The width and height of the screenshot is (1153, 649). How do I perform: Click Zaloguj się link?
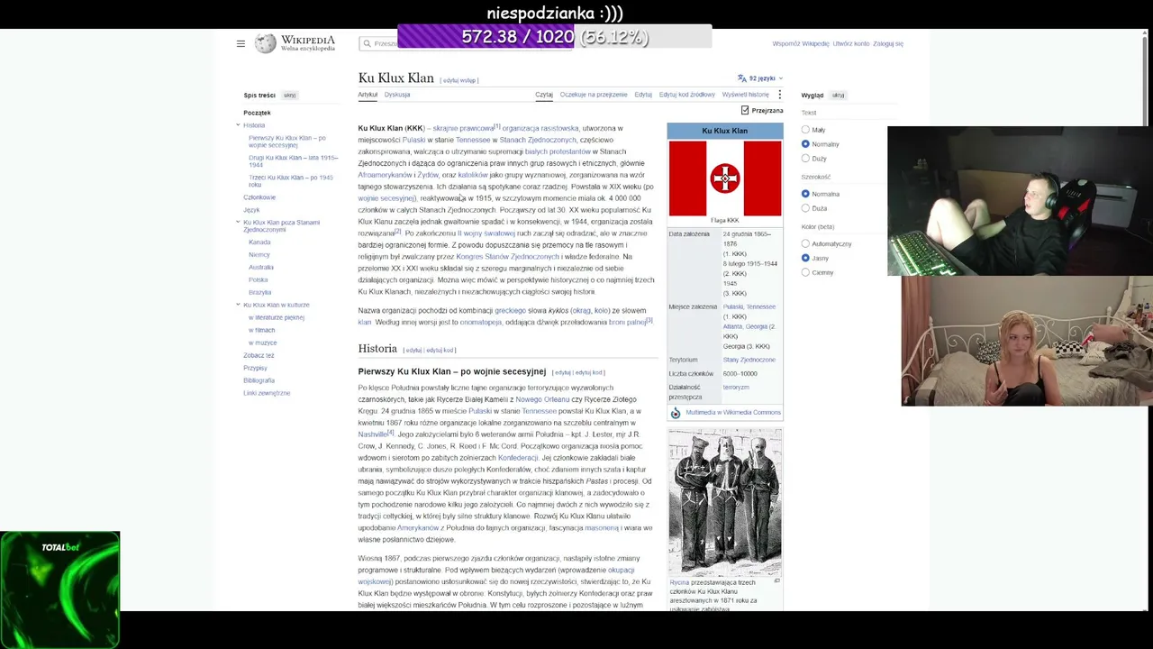click(x=888, y=43)
